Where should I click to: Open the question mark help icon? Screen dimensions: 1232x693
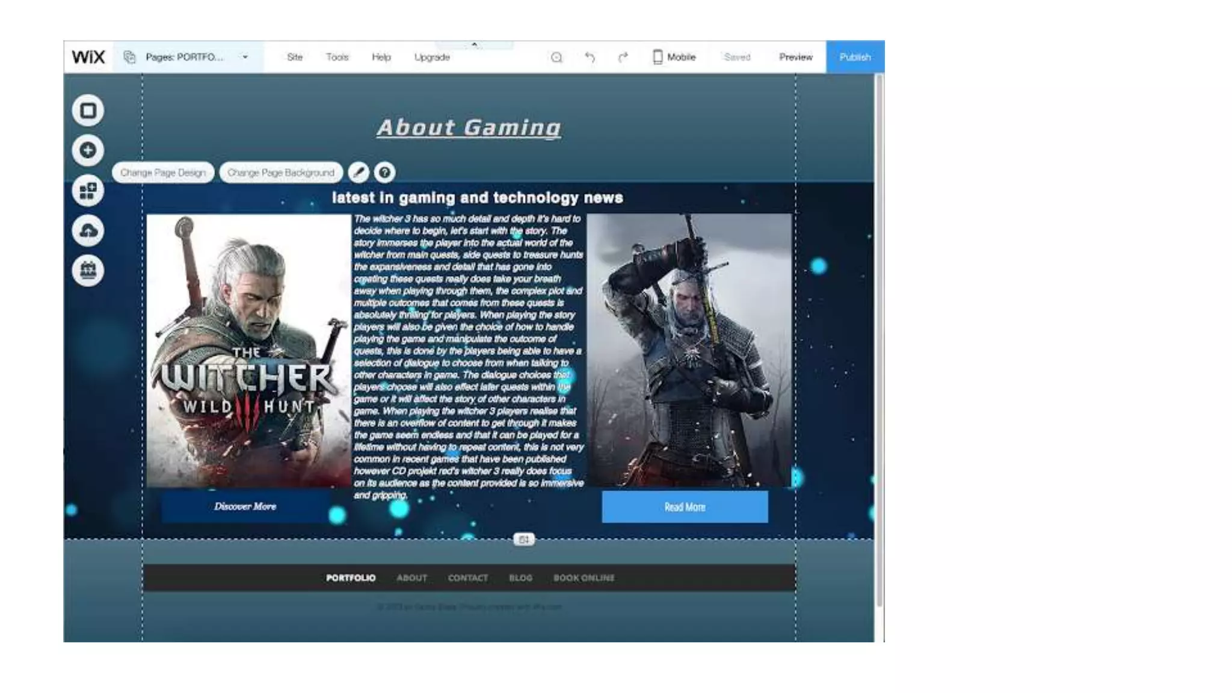385,173
